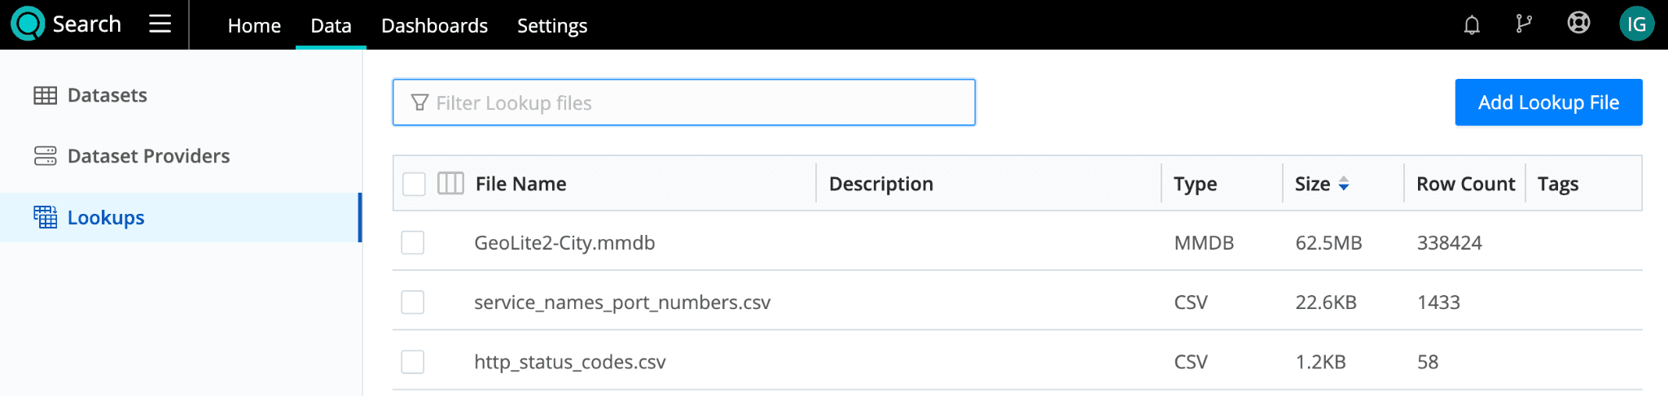Open the hamburger navigation menu
The height and width of the screenshot is (396, 1668).
[x=160, y=24]
